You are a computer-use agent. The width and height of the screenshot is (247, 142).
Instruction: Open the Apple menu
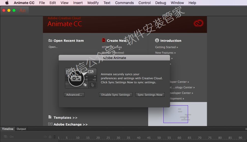(x=7, y=3)
